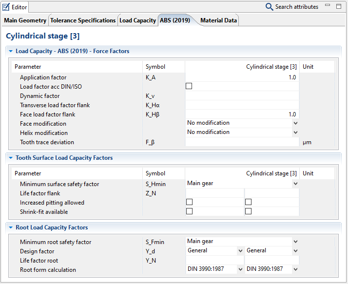Collapse Tooth Surface Load Capacity Factors section
Image resolution: width=348 pixels, height=284 pixels.
point(10,158)
